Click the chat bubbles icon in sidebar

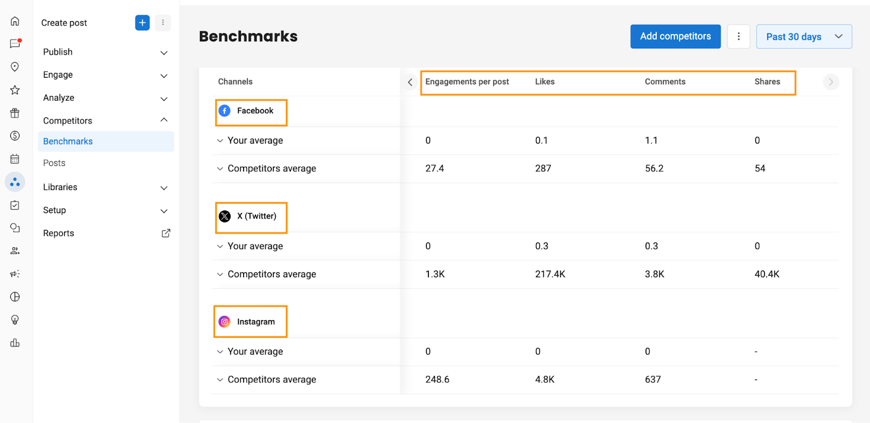(x=15, y=228)
